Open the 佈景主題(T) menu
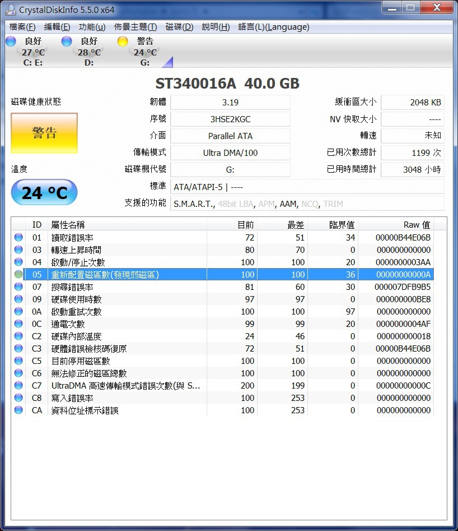 135,27
